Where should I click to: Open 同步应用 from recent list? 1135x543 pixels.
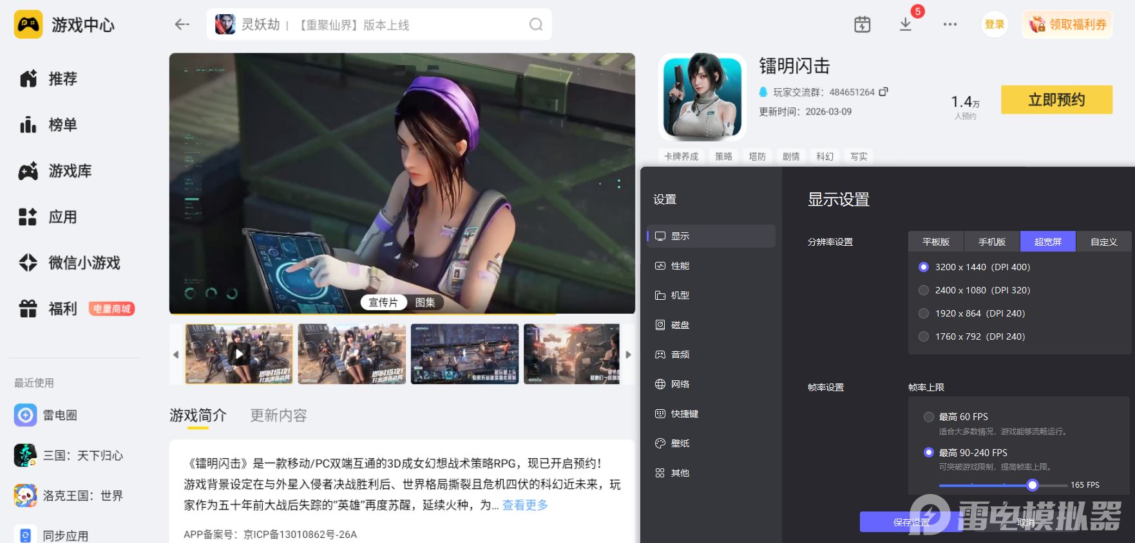pos(52,535)
